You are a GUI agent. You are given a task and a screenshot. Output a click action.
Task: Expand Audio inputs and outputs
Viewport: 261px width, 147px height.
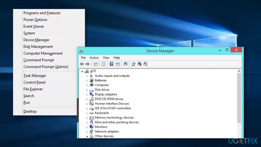87,76
